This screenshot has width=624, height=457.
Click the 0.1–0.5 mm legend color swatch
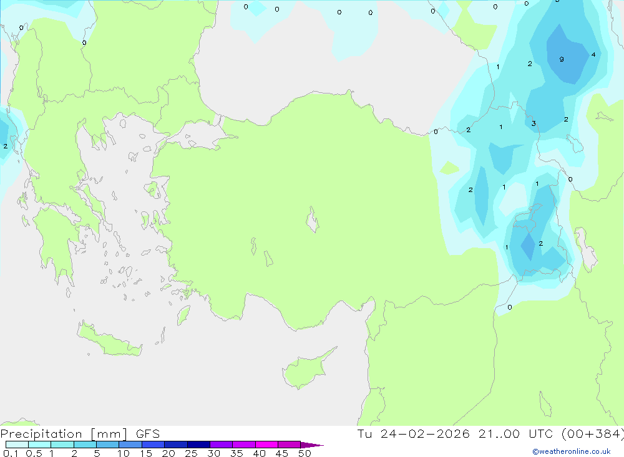(x=17, y=445)
